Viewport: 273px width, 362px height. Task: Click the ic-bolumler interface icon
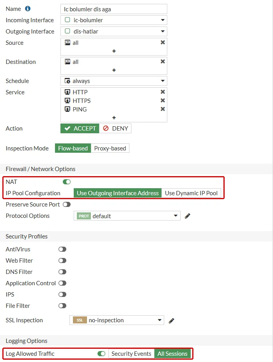click(67, 20)
